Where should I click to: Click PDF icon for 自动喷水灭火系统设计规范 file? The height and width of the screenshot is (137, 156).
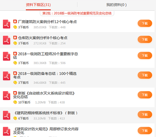pos(7,95)
